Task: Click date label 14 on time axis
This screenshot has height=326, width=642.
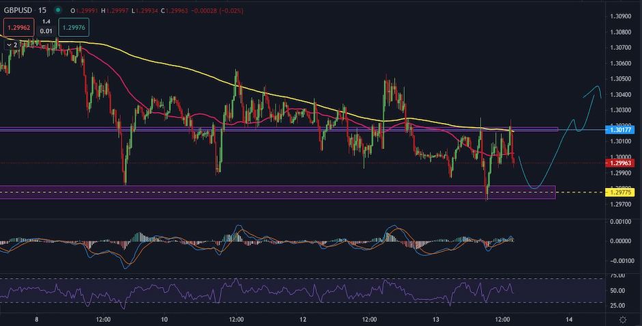Action: click(569, 319)
